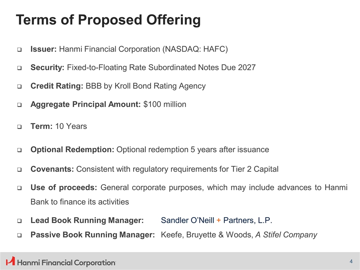Image resolution: width=360 pixels, height=270 pixels.
Task: Click the $100 million amount
Action: click(x=165, y=105)
